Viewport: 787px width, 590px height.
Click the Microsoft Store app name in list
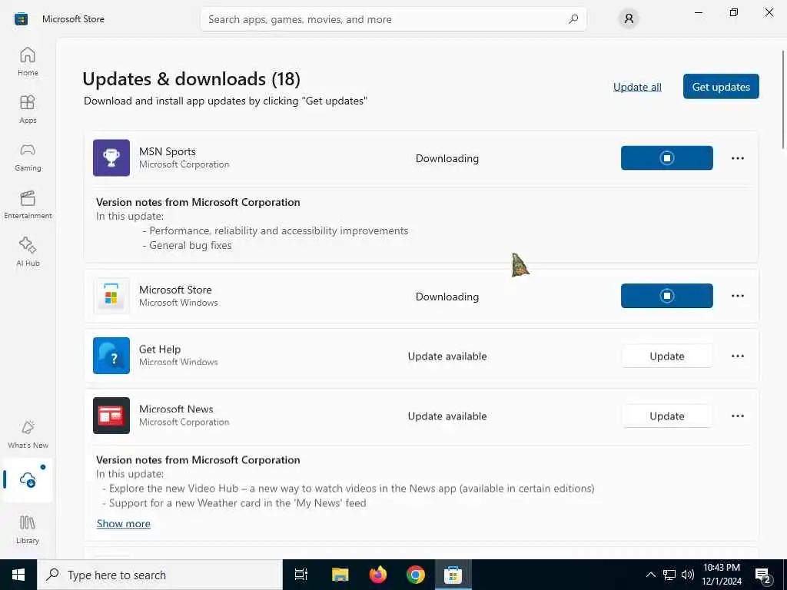175,290
